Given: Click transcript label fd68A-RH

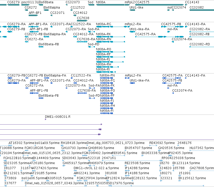Looking at the screenshot, I should 103,64.
